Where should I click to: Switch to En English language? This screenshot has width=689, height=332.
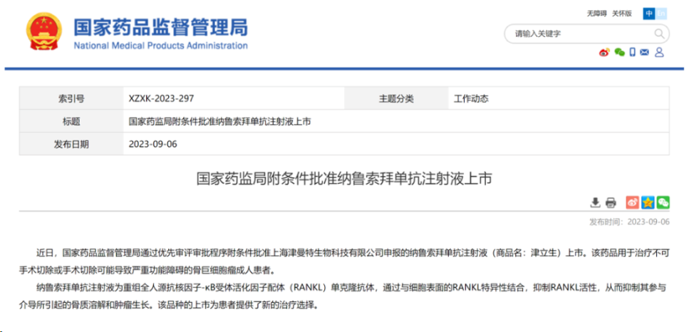coord(660,14)
